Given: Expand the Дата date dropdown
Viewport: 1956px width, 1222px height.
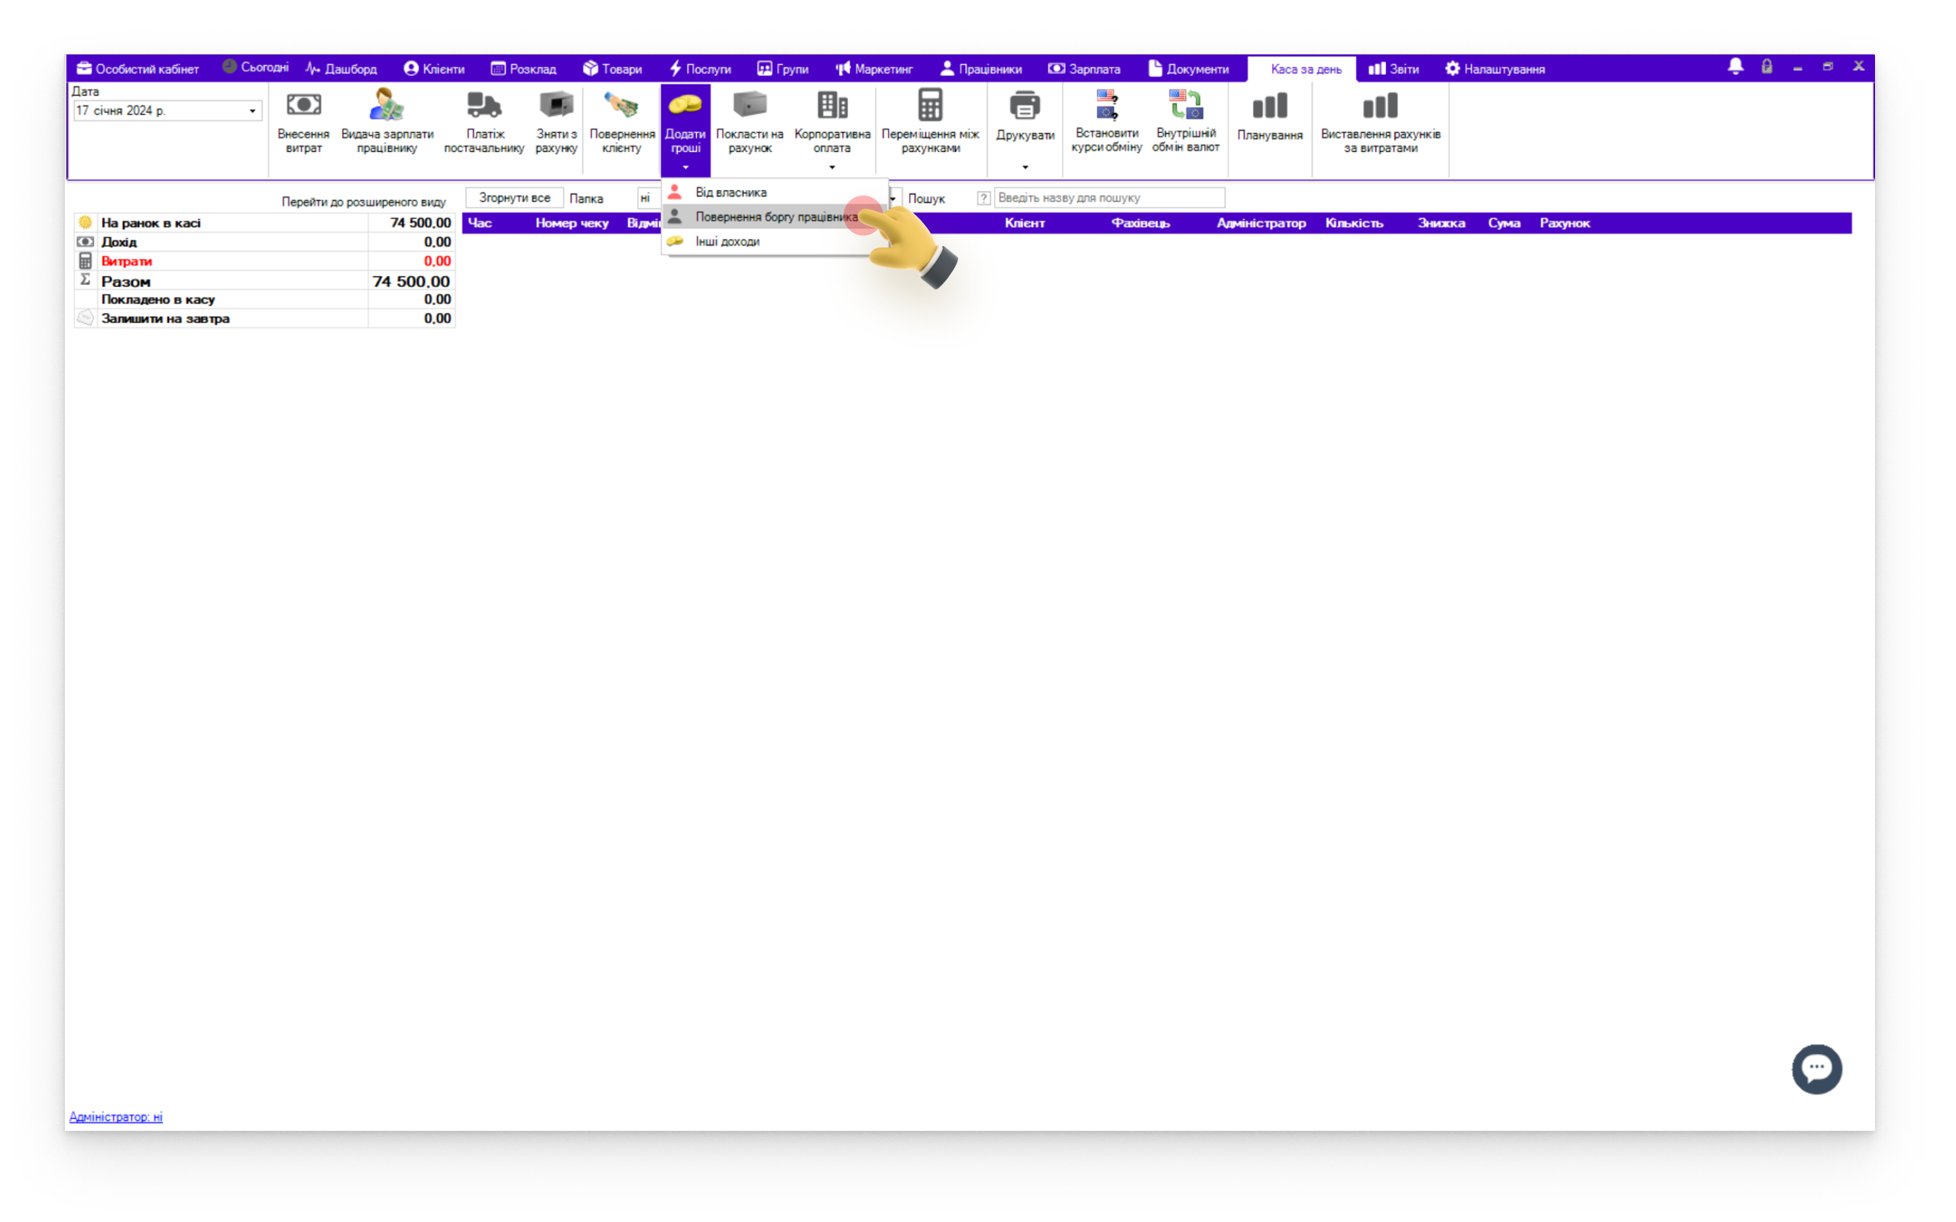Looking at the screenshot, I should (x=252, y=111).
